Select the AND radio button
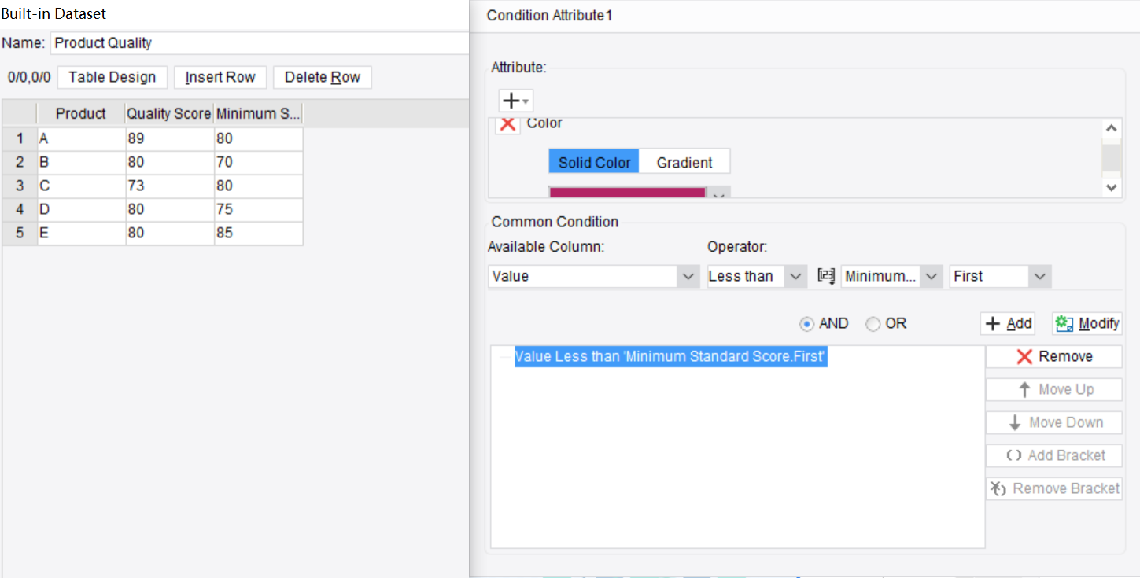 click(806, 324)
